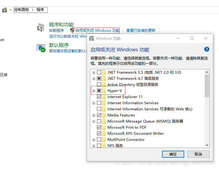The image size is (219, 169).
Task: Click the arrow after 控制面板 in the address bar
Action: [33, 10]
